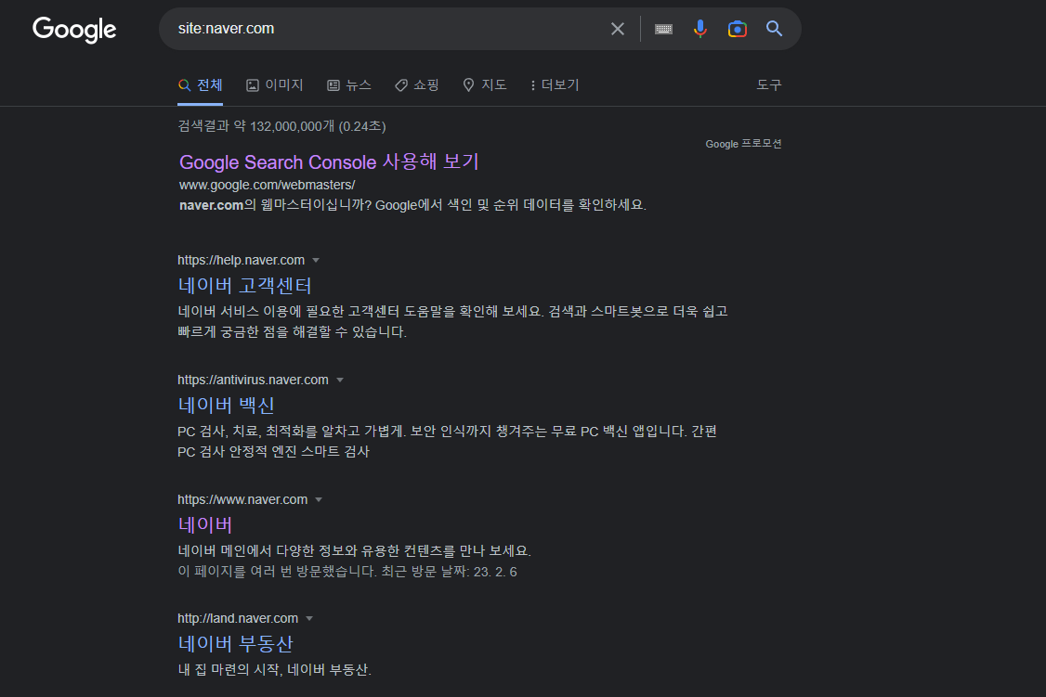Click the Google logo
1046x697 pixels.
(x=74, y=30)
